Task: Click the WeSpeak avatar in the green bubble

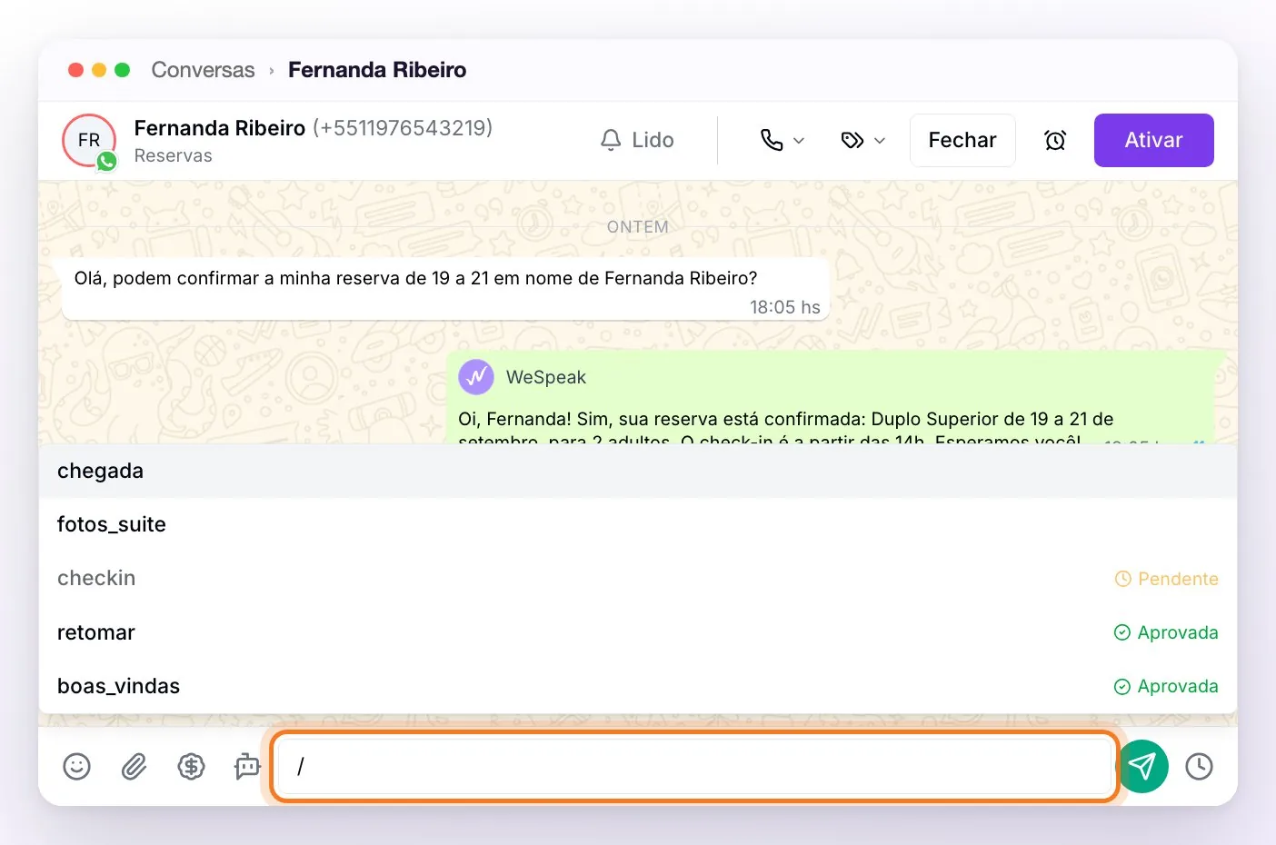Action: pos(476,377)
